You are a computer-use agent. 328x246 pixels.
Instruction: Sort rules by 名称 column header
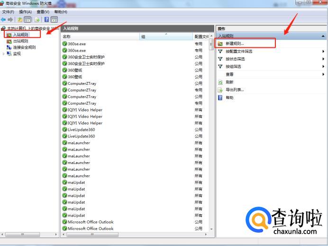100,36
